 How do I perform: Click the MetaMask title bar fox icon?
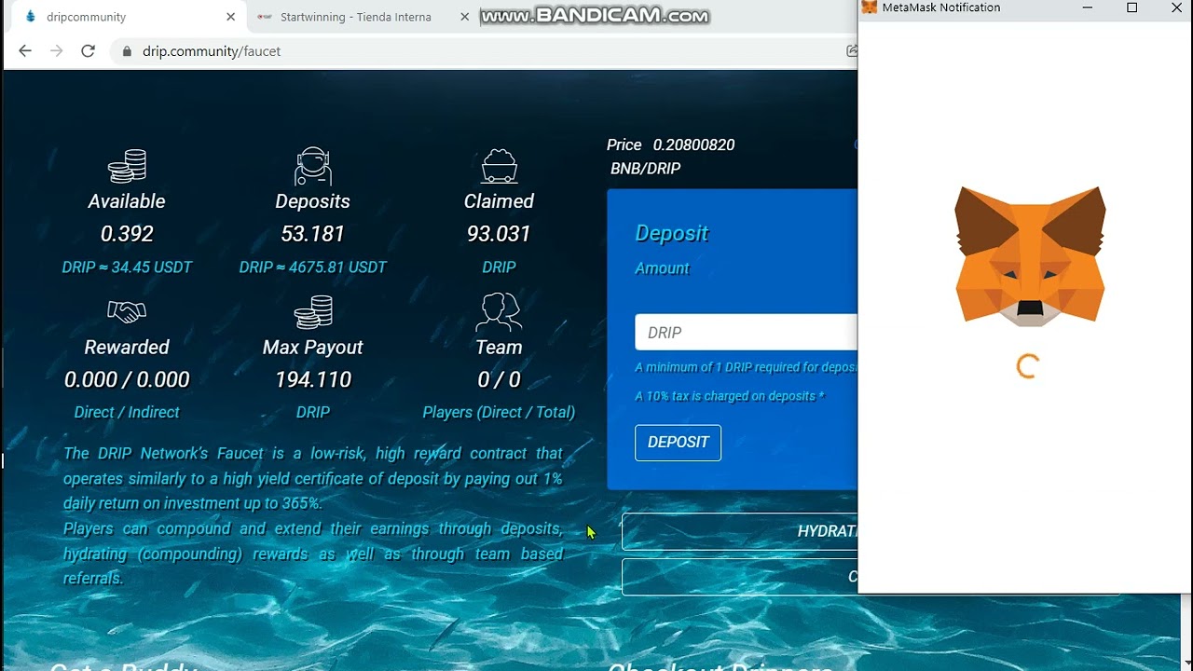(x=870, y=7)
